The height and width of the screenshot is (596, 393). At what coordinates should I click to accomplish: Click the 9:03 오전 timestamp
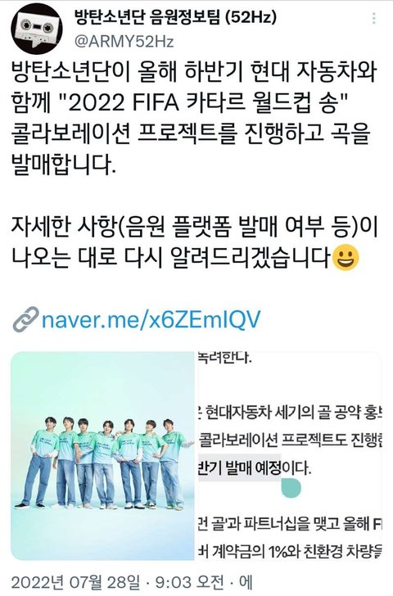[x=190, y=582]
